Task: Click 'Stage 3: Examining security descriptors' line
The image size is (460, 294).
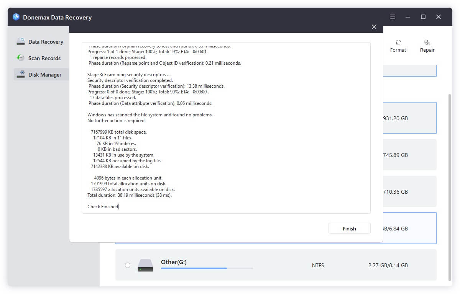Action: coord(129,75)
